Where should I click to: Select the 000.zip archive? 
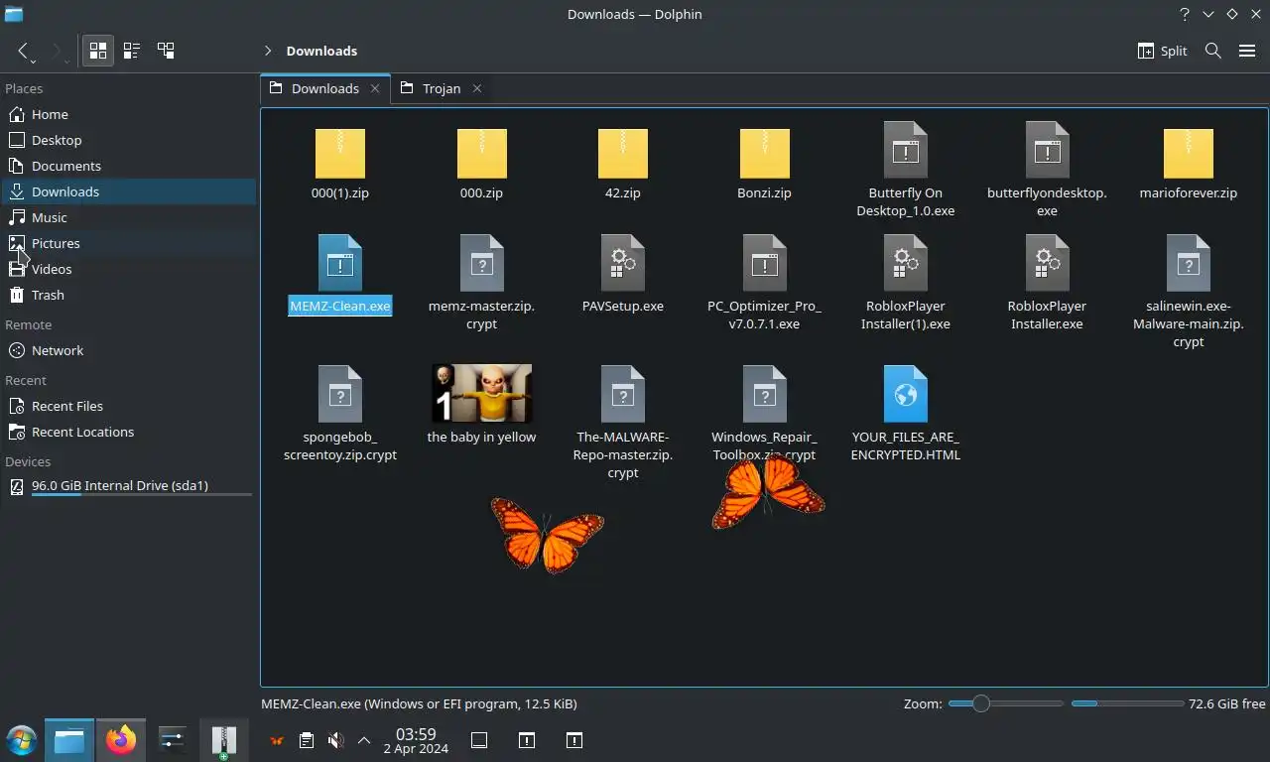(x=482, y=164)
